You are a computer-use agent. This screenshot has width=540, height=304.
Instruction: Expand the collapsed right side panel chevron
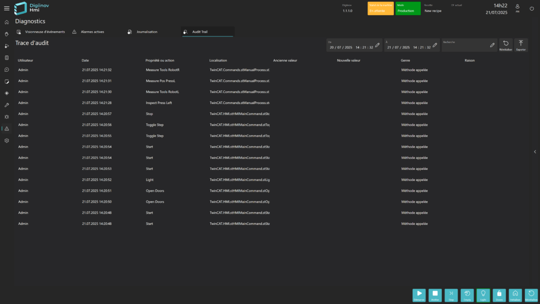point(535,152)
